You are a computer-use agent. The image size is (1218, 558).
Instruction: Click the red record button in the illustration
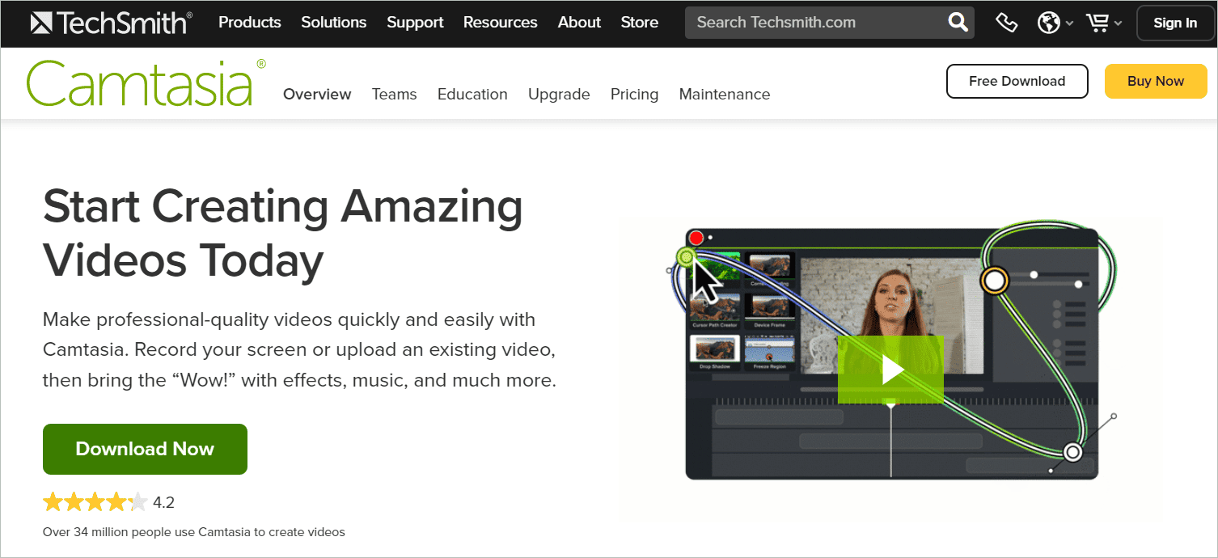click(x=696, y=238)
